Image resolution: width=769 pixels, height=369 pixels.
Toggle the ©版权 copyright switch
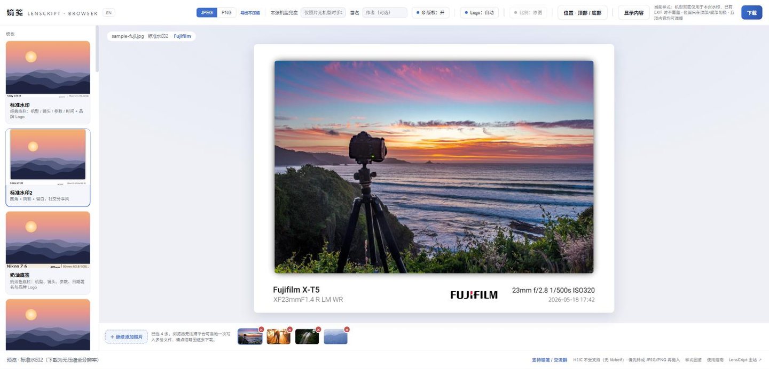click(430, 13)
